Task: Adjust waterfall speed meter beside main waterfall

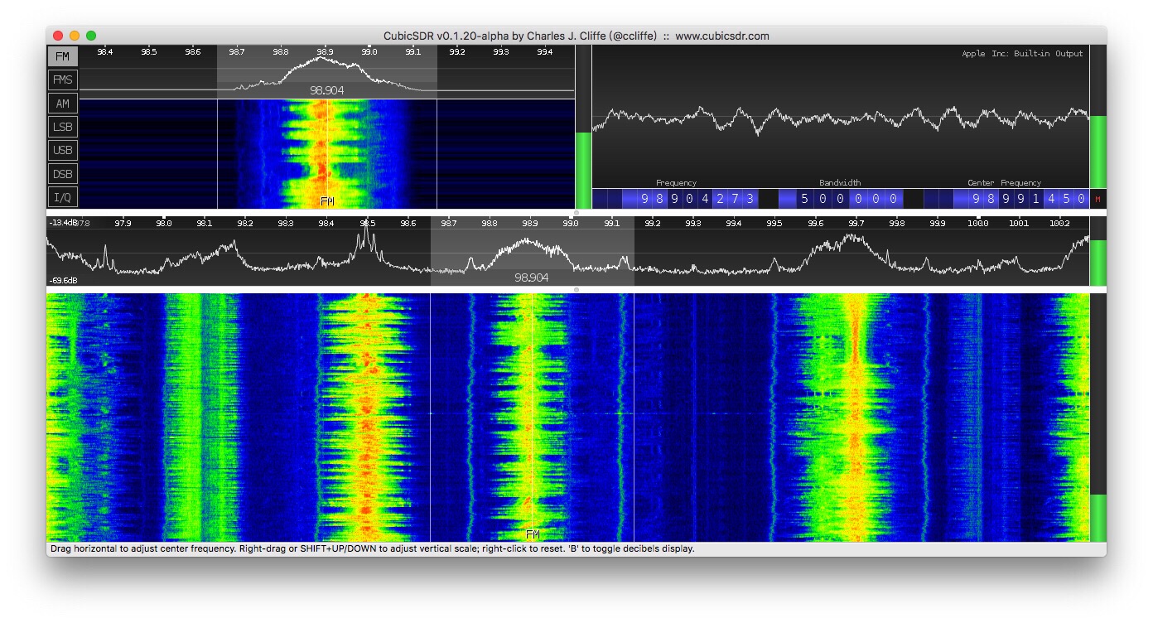Action: coord(1098,418)
